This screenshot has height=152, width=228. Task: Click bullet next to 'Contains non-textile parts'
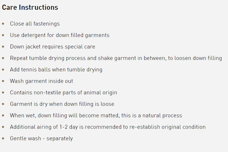[3, 93]
